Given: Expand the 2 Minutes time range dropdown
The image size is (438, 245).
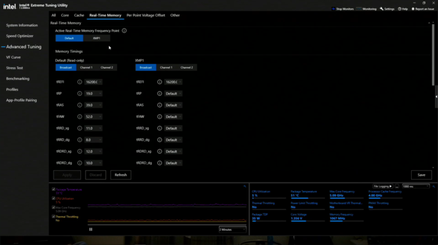Looking at the screenshot, I should pos(232,229).
